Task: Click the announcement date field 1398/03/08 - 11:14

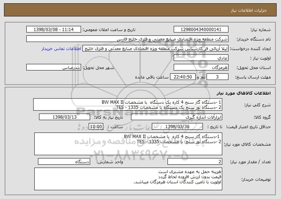Action: pyautogui.click(x=54, y=30)
